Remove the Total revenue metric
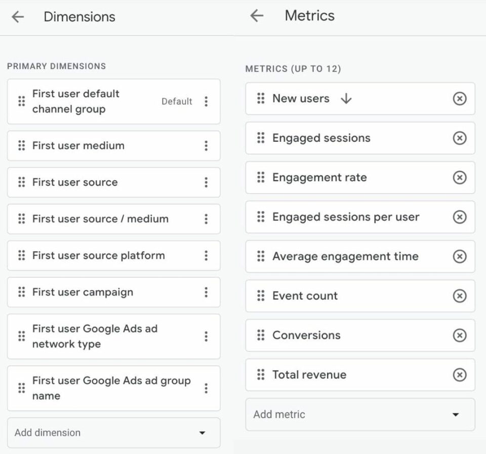The width and height of the screenshot is (486, 454). [x=460, y=374]
